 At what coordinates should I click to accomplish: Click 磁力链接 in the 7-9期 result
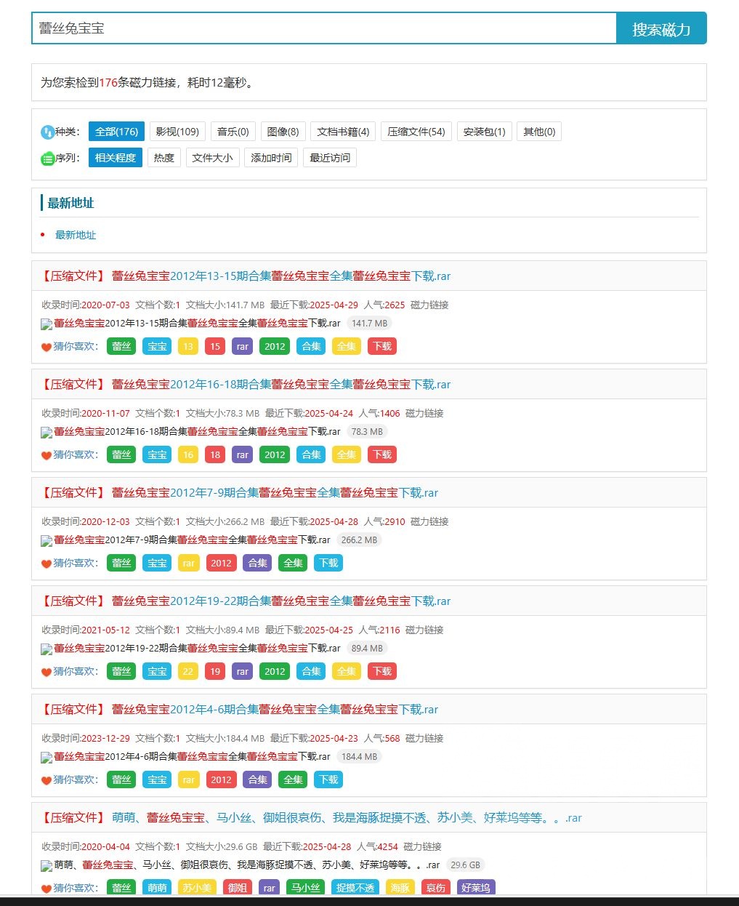[429, 521]
